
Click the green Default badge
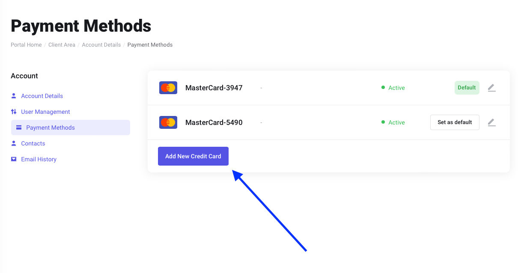467,88
